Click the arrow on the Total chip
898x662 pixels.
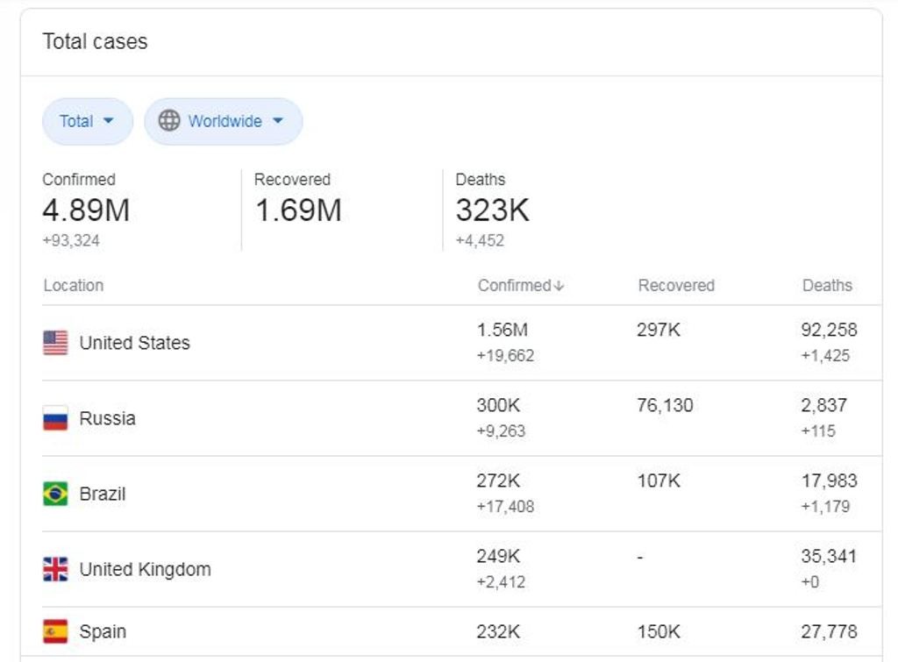pyautogui.click(x=108, y=121)
